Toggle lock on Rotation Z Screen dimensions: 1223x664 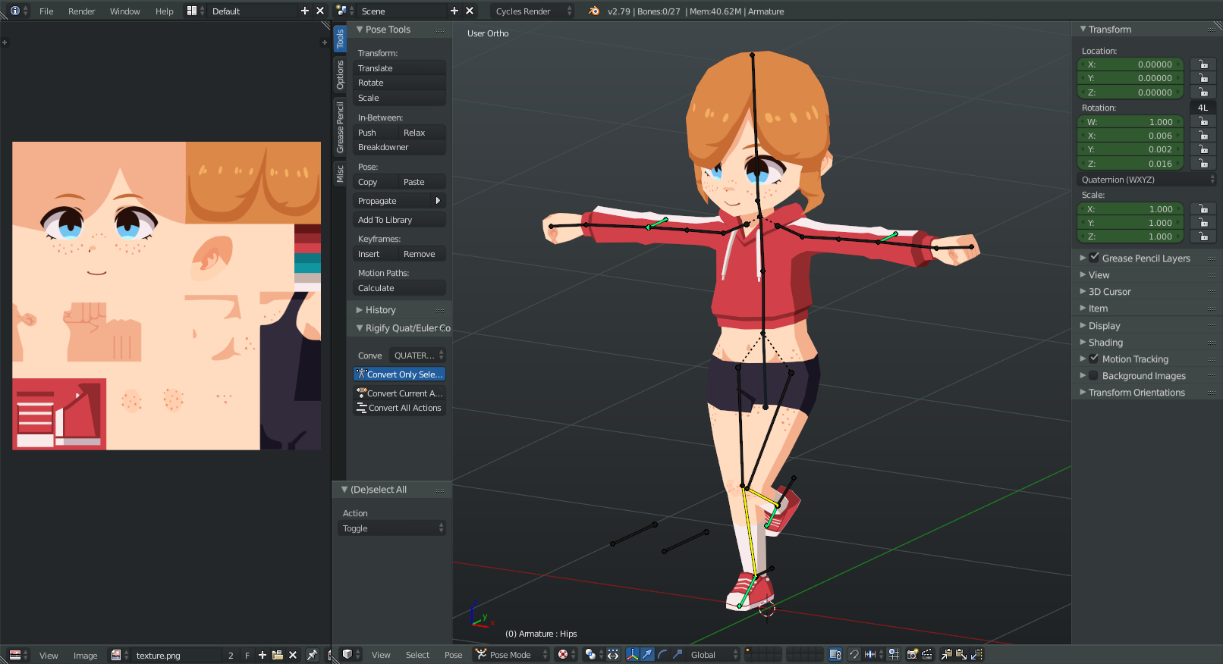tap(1203, 163)
